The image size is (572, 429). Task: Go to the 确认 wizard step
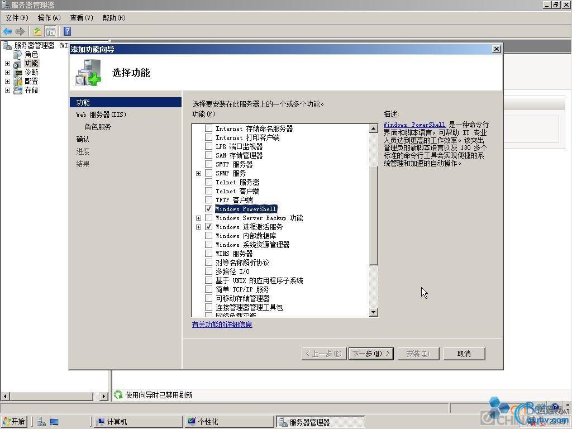pyautogui.click(x=83, y=139)
